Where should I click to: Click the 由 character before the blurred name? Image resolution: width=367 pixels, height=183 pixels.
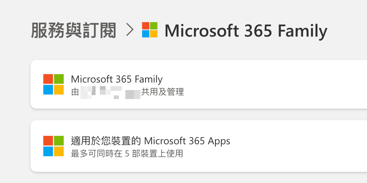pyautogui.click(x=75, y=92)
